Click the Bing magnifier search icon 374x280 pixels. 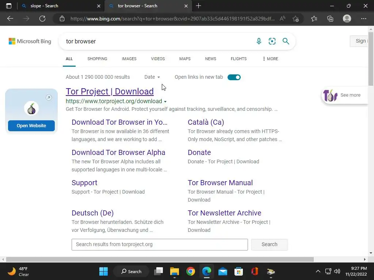point(286,41)
